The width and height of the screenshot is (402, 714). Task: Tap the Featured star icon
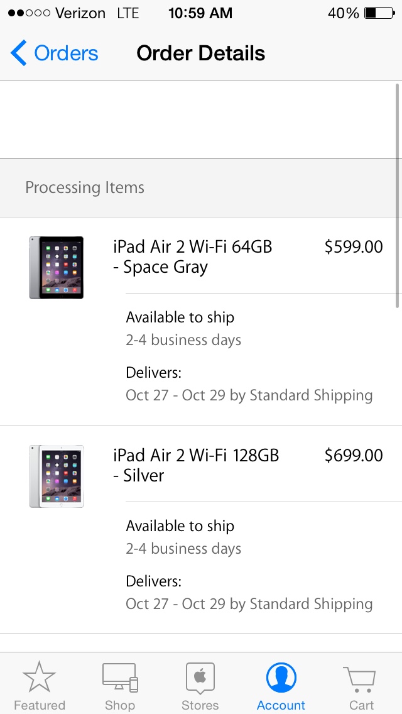tap(39, 678)
